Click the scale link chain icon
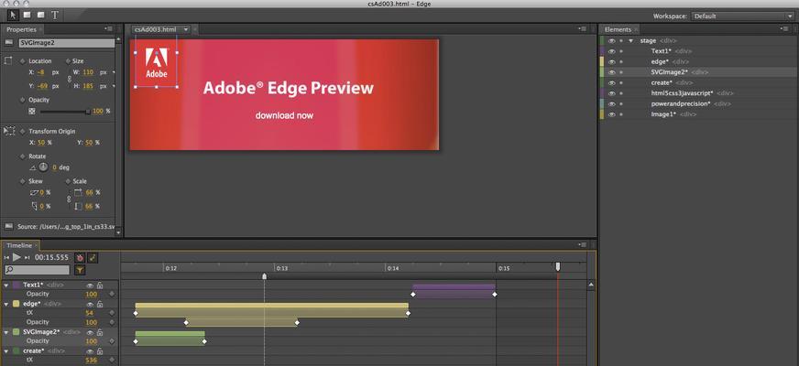This screenshot has height=366, width=799. point(70,199)
